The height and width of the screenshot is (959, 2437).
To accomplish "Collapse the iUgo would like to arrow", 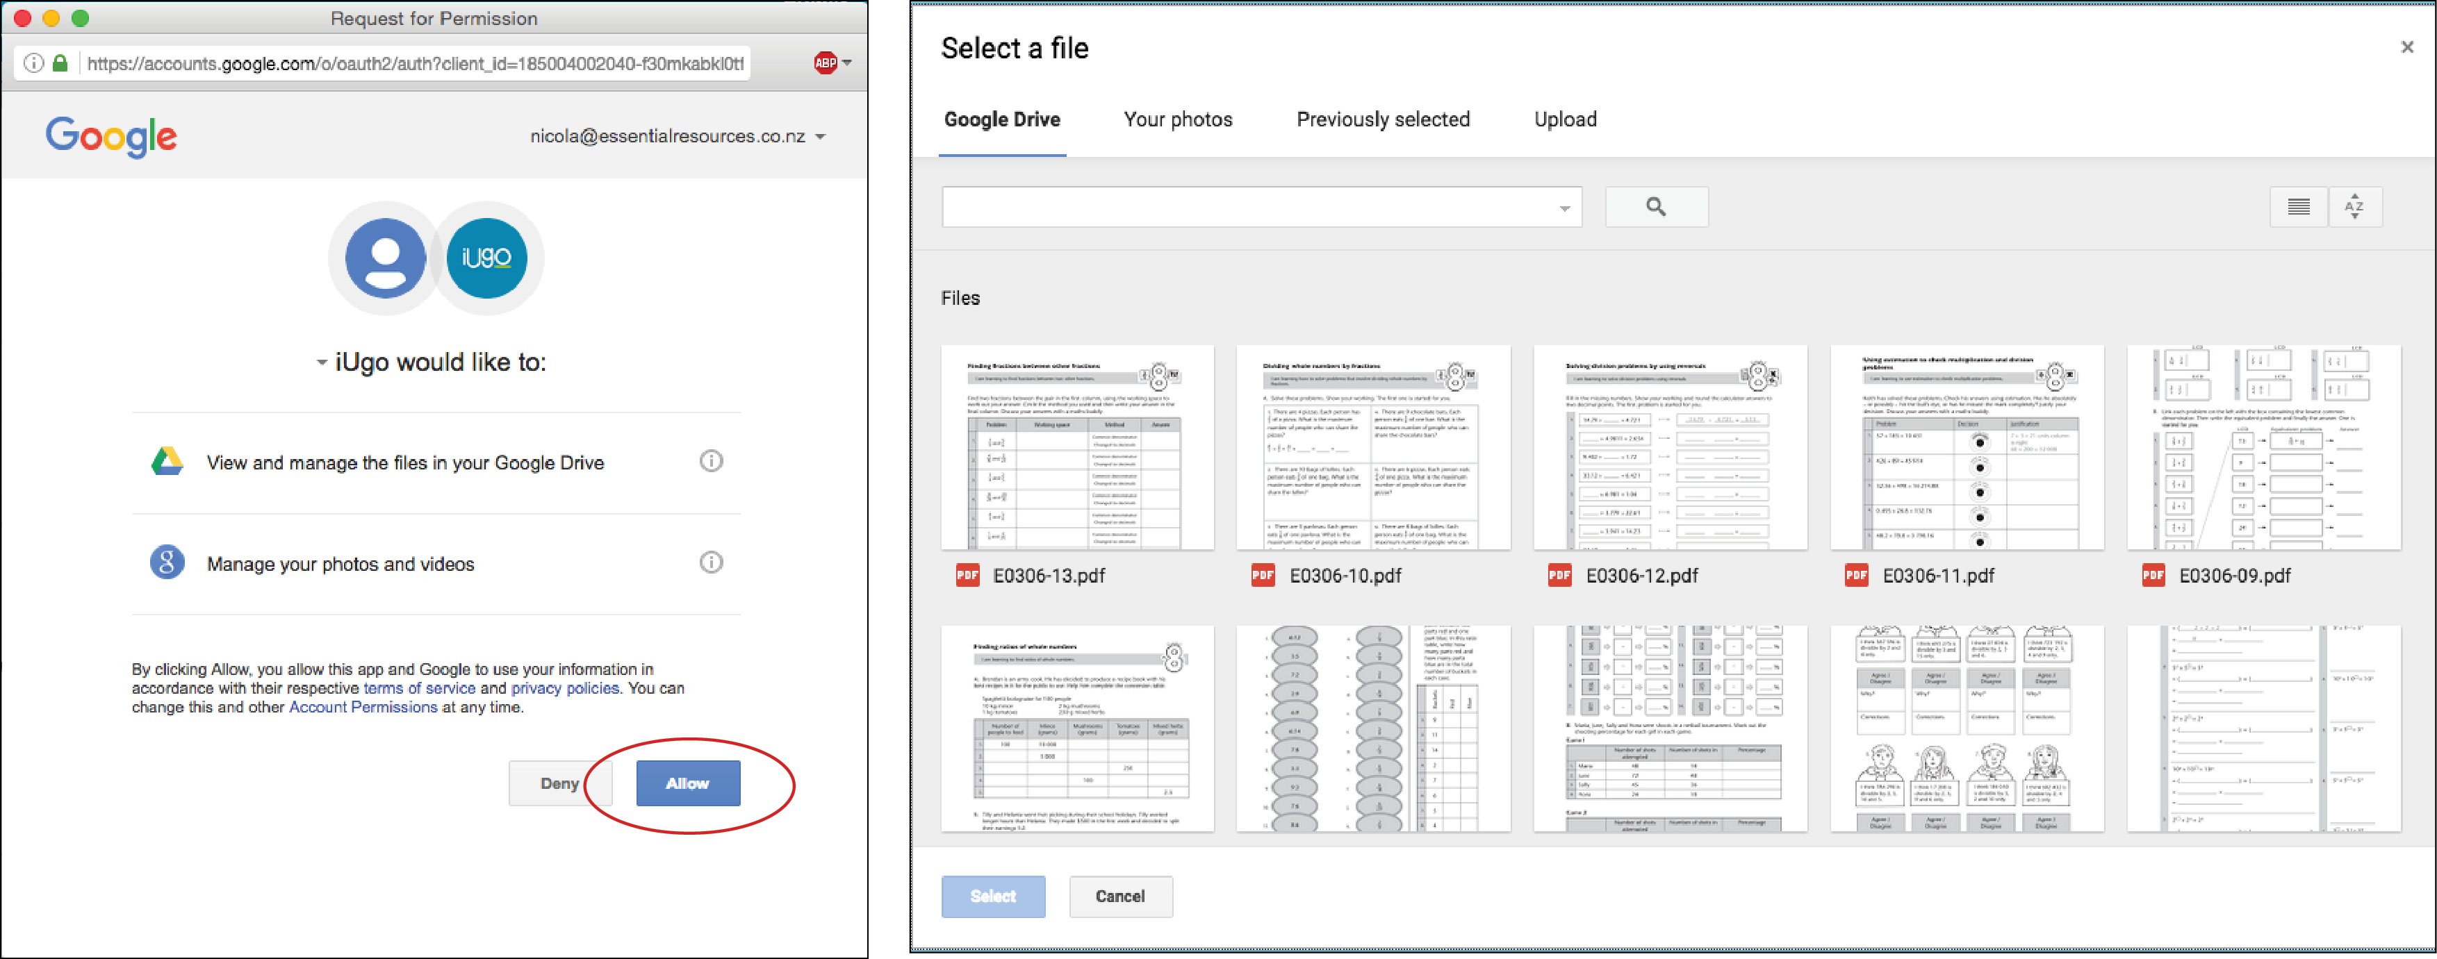I will tap(322, 362).
